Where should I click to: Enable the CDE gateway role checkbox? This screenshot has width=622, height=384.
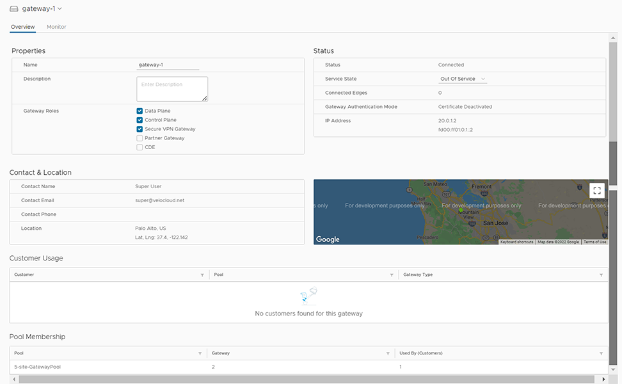pyautogui.click(x=140, y=147)
